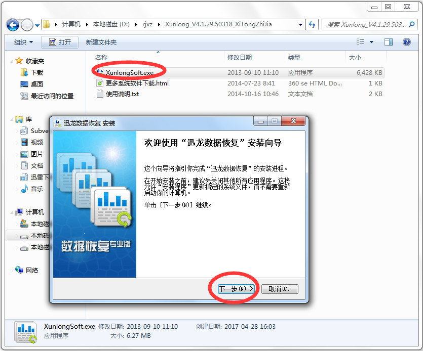Toggle the preview pane icon
Screen dimensions: 423x351
[389, 42]
